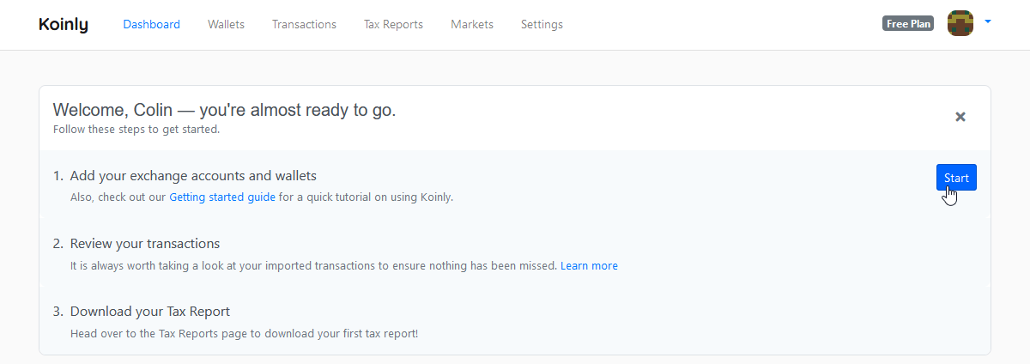Dismiss the welcome panel with the X

[960, 117]
